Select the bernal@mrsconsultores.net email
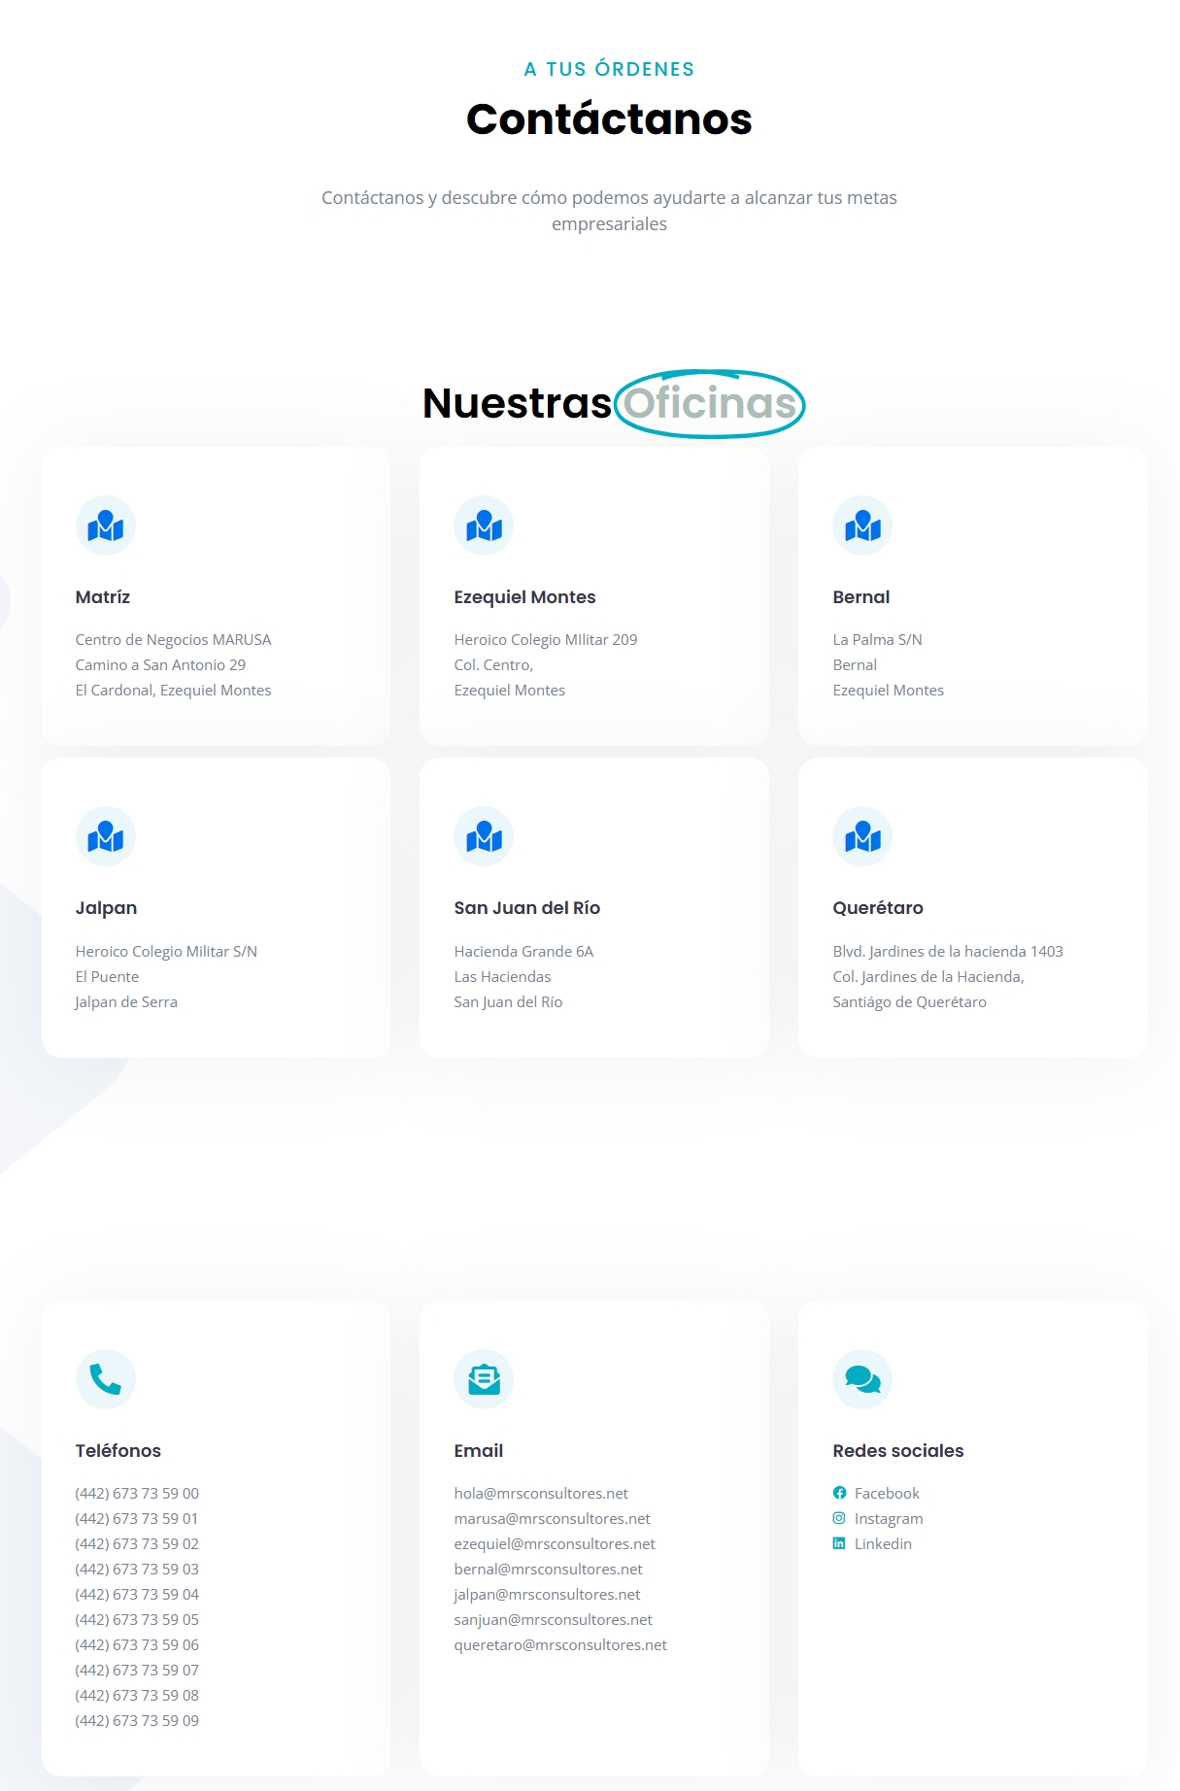The image size is (1180, 1791). [548, 1569]
